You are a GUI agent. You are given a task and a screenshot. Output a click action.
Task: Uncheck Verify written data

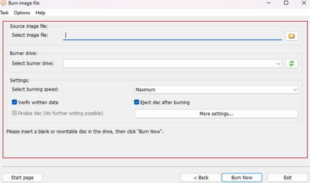14,102
